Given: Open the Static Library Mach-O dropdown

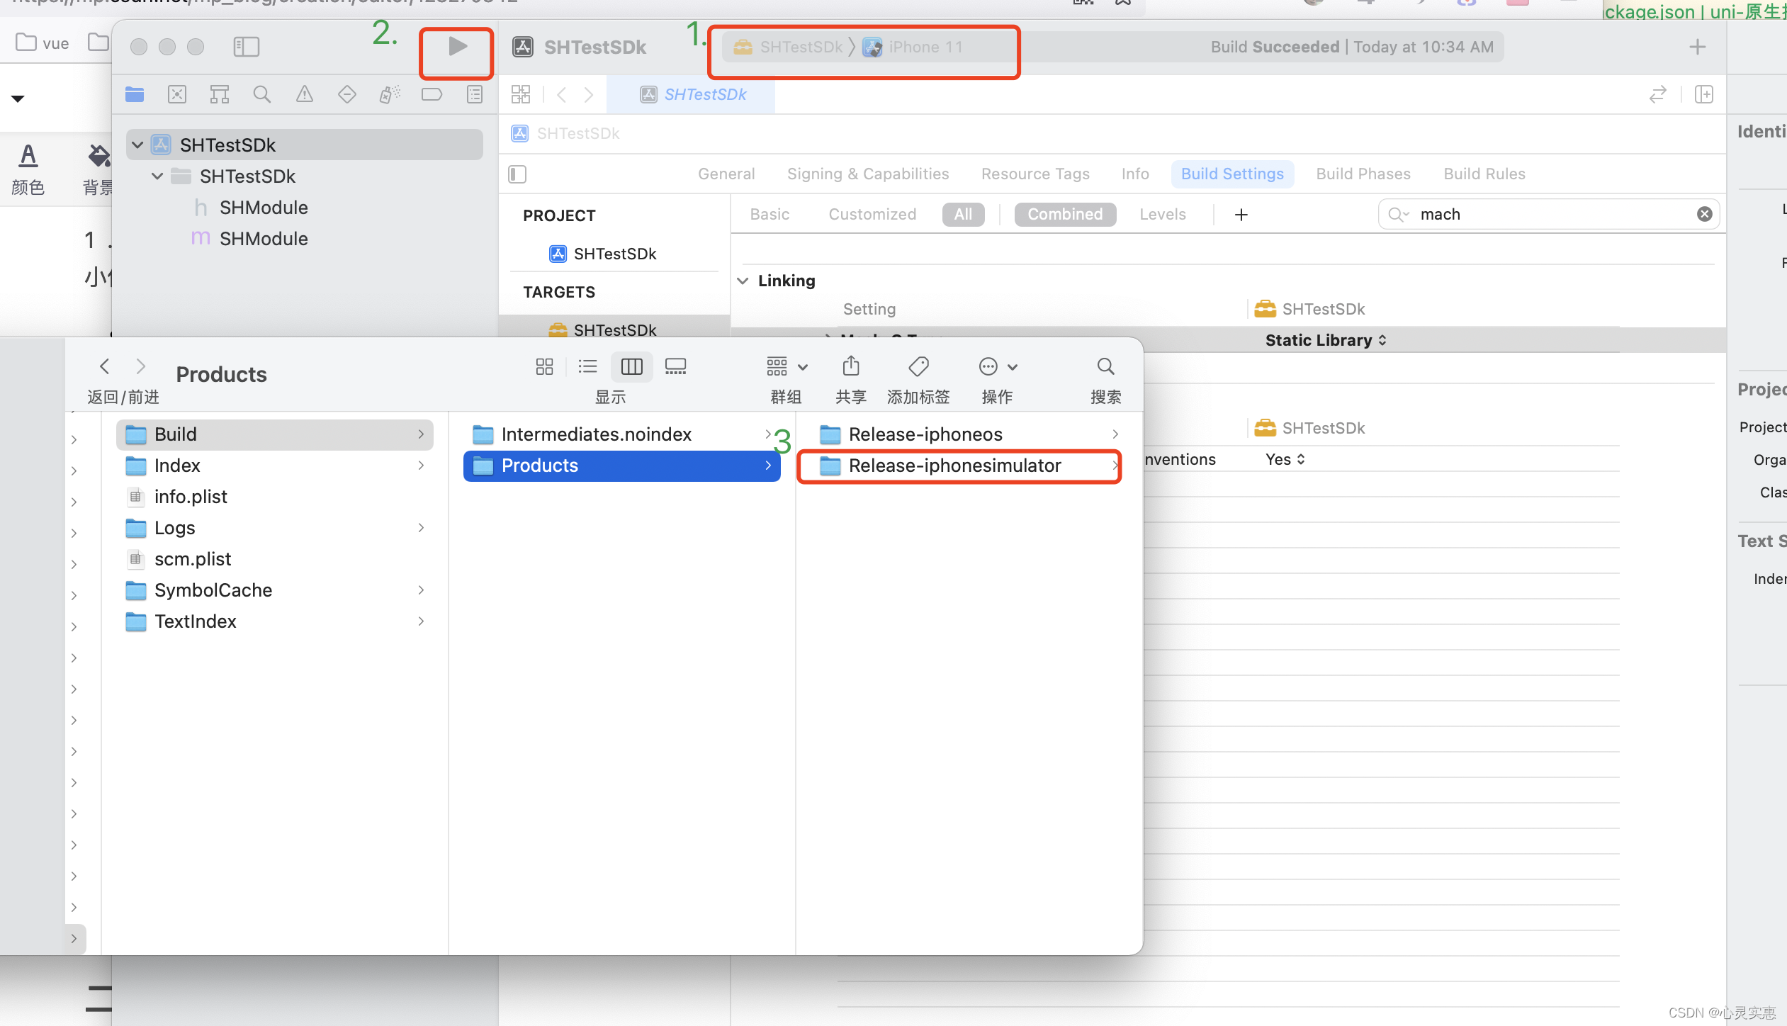Looking at the screenshot, I should (1325, 340).
